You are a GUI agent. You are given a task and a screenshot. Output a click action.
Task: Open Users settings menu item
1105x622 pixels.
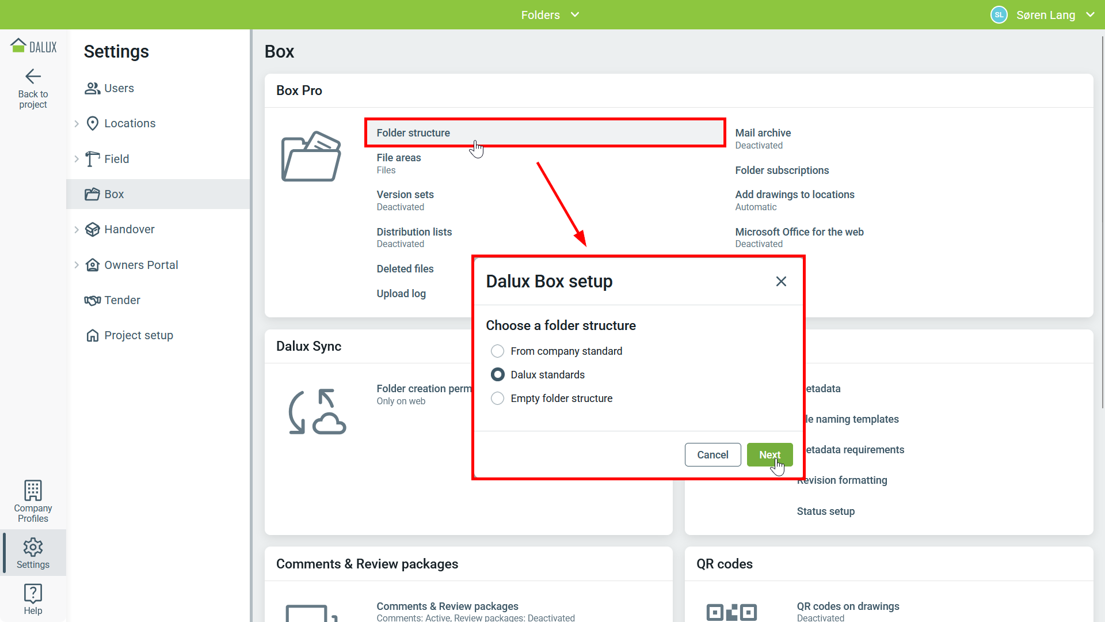coord(119,89)
